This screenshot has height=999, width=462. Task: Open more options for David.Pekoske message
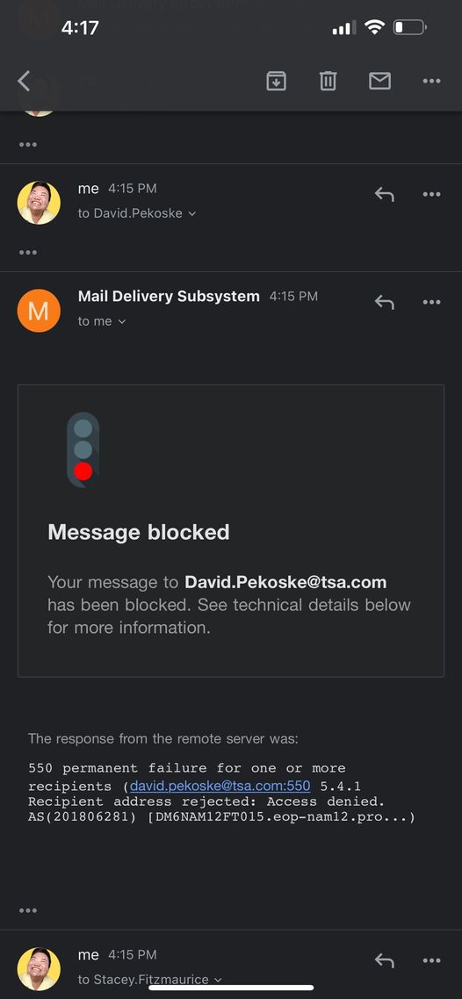click(x=431, y=194)
